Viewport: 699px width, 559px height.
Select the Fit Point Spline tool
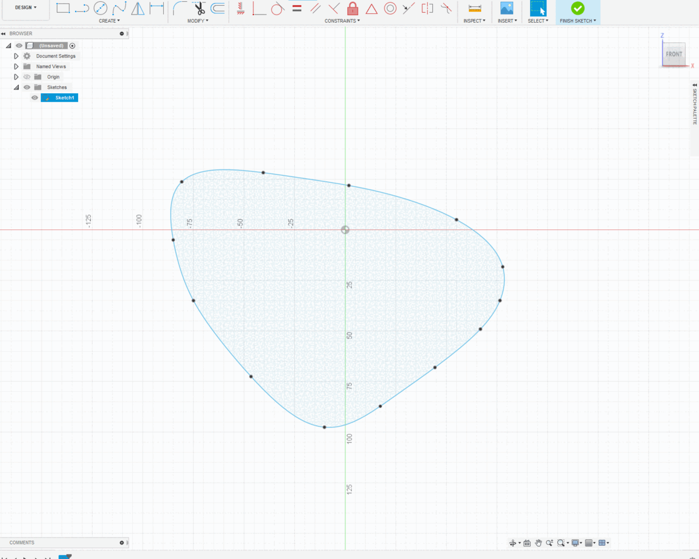[119, 8]
